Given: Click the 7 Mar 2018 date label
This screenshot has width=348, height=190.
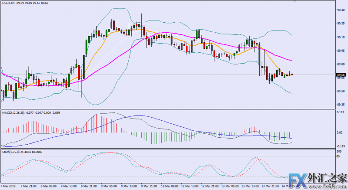Looking at the screenshot, I should [x=9, y=186].
